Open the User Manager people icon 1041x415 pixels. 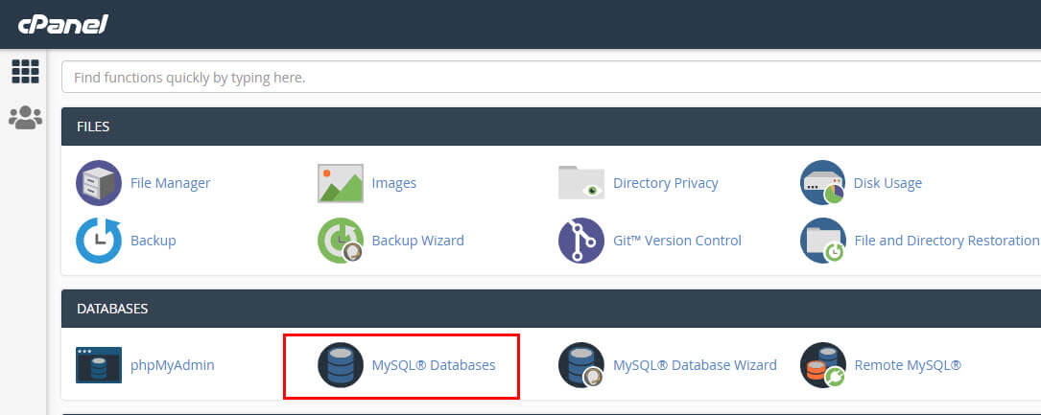click(25, 117)
